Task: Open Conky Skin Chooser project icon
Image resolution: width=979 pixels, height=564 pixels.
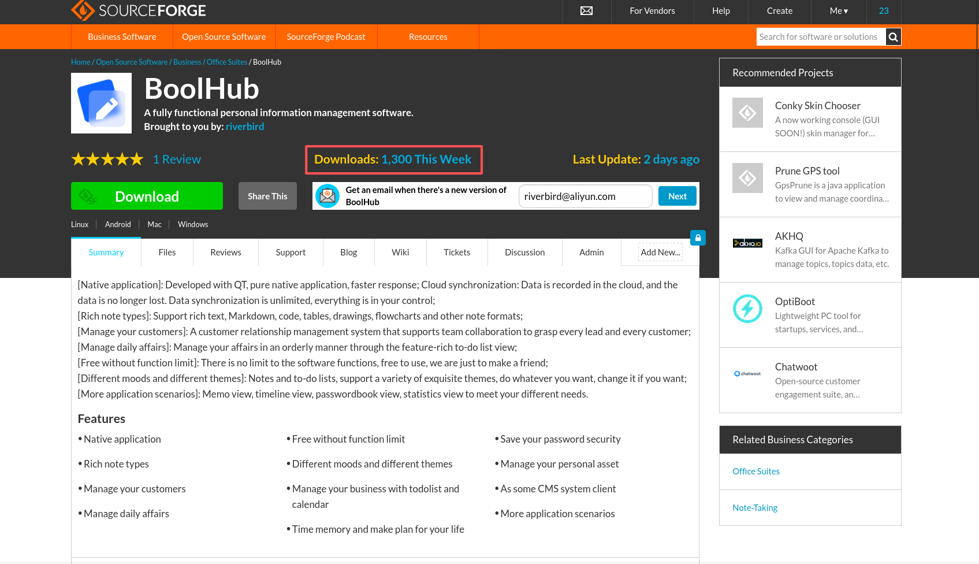Action: point(747,112)
